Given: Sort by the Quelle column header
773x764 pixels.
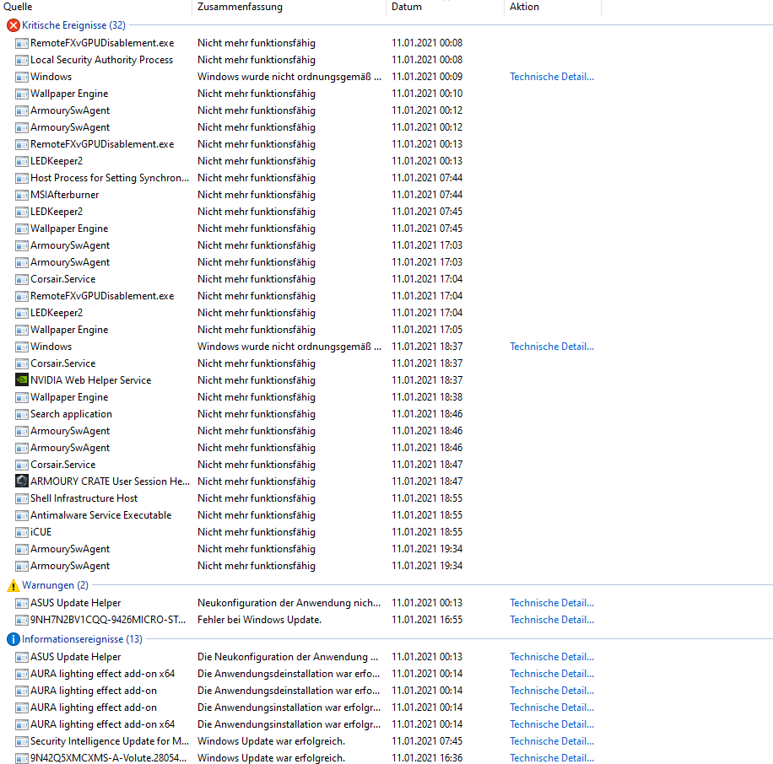Looking at the screenshot, I should (x=18, y=7).
